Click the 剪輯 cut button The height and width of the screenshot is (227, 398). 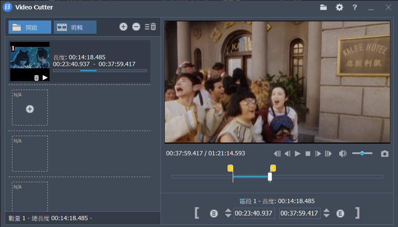75,27
